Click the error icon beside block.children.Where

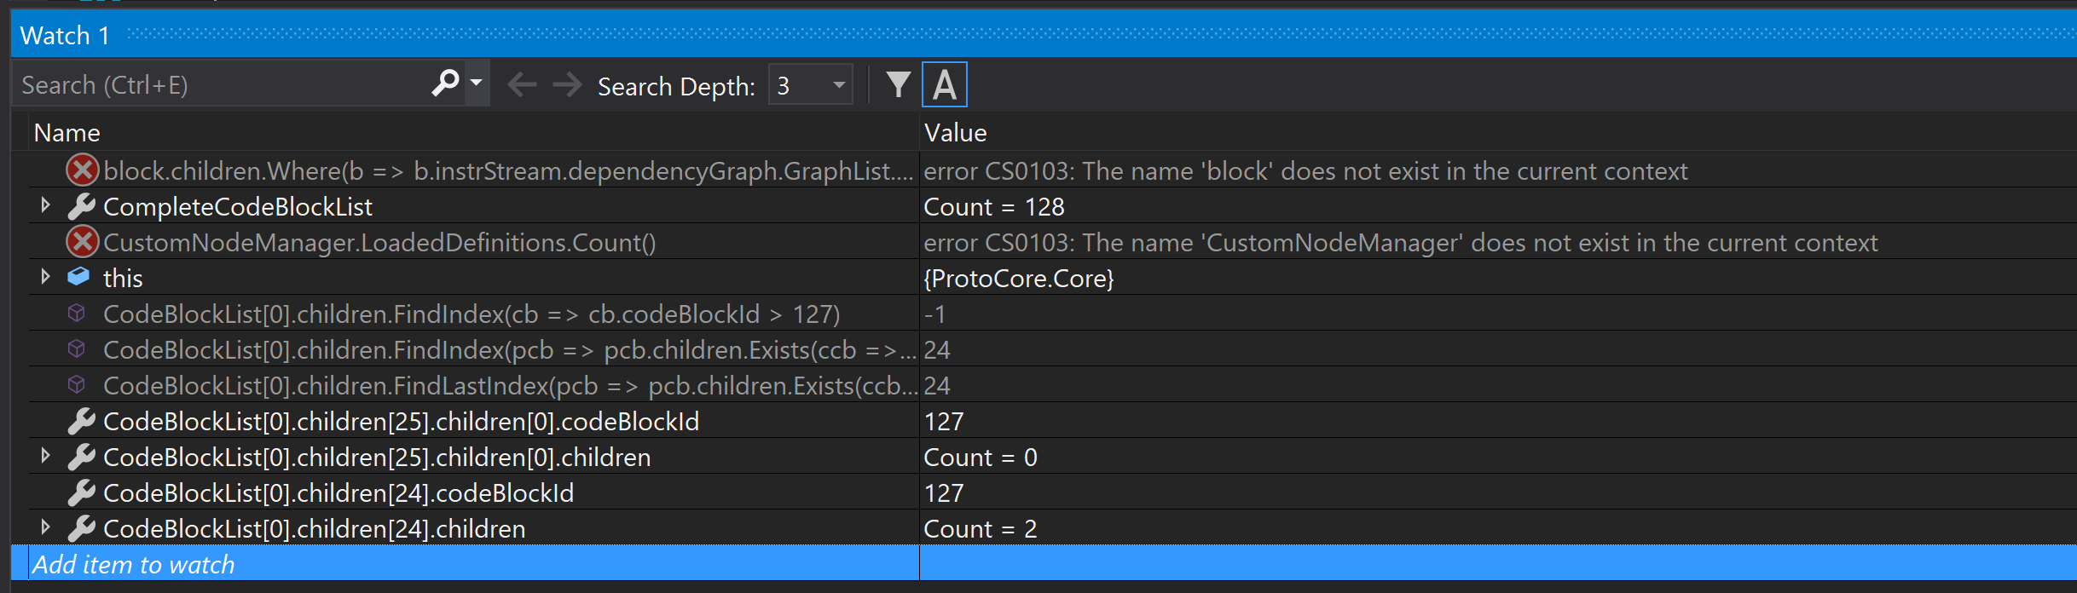[82, 170]
